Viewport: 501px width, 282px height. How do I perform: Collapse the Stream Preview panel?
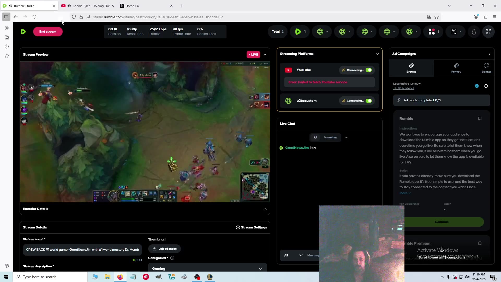point(265,55)
